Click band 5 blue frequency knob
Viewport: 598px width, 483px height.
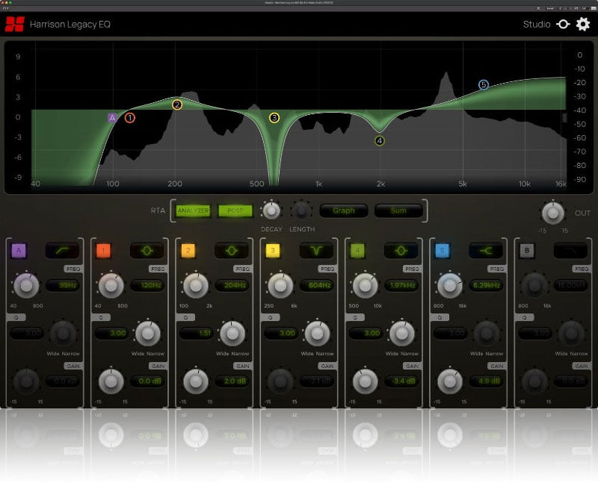450,286
